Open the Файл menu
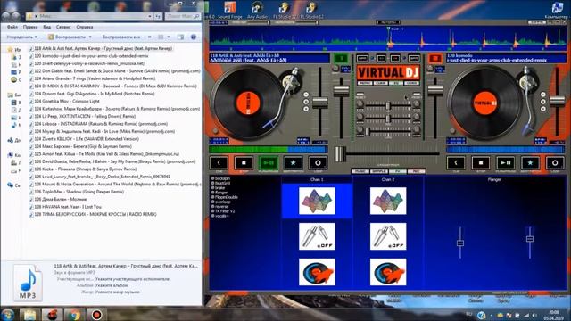Viewport: 571px width, 321px height. point(12,27)
